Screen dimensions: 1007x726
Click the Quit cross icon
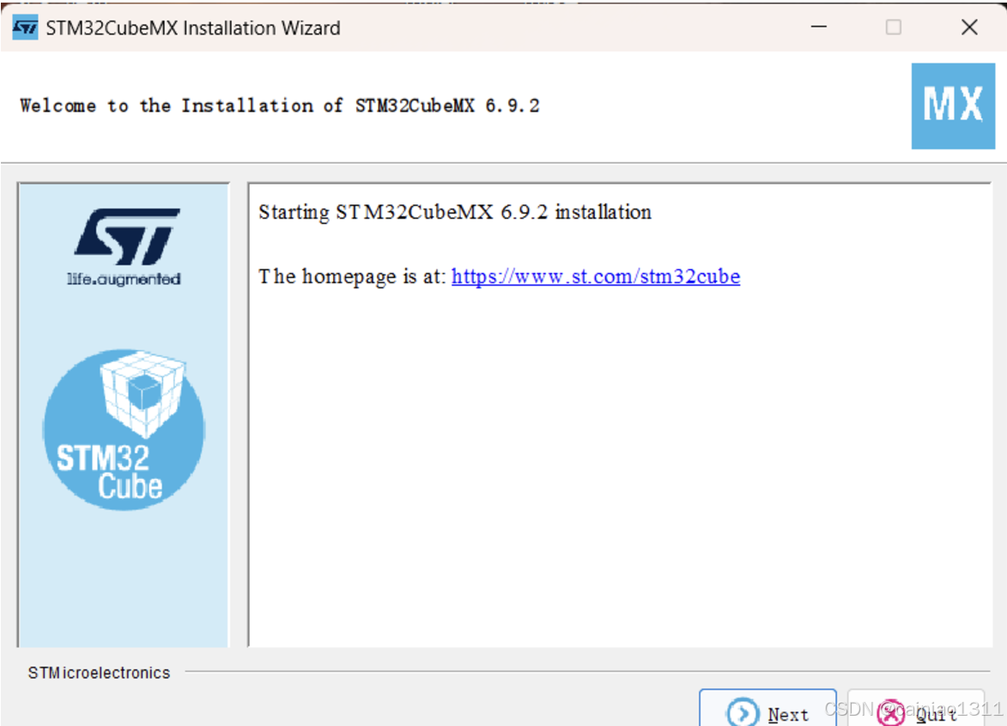tap(891, 712)
